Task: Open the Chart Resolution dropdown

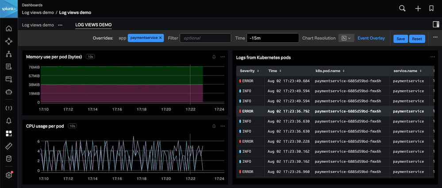Action: (x=346, y=38)
